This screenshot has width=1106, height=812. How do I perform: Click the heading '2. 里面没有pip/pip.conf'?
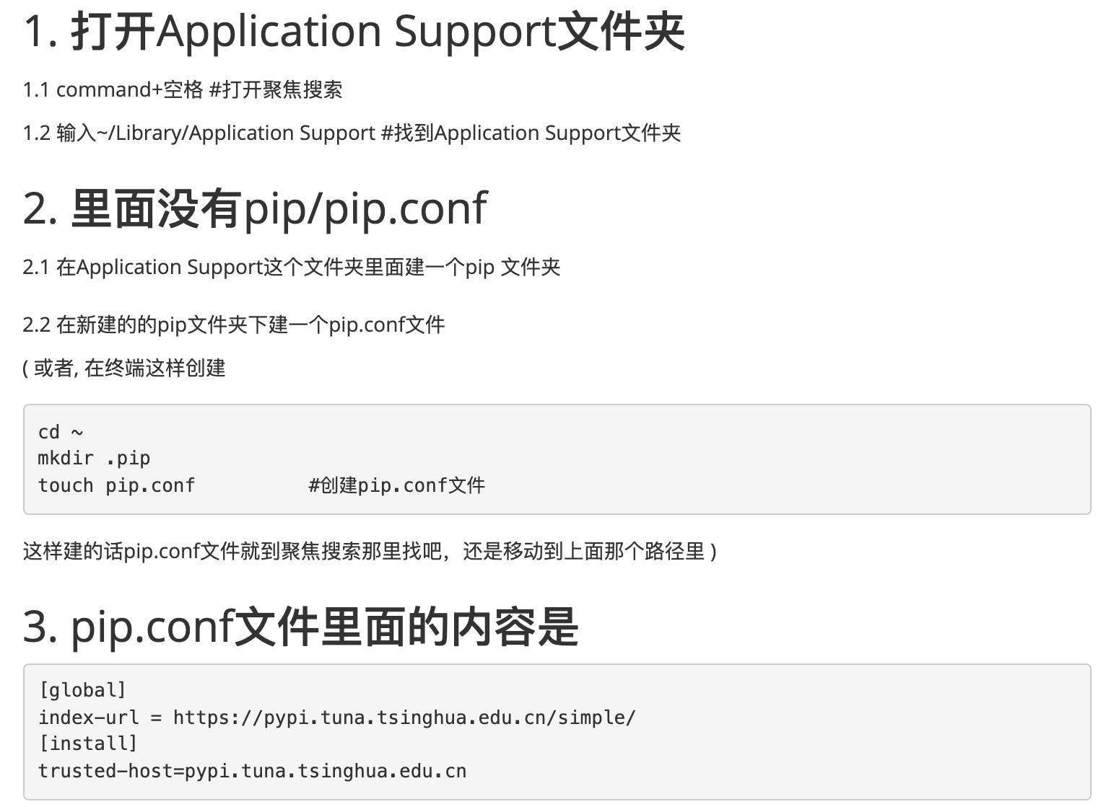255,209
